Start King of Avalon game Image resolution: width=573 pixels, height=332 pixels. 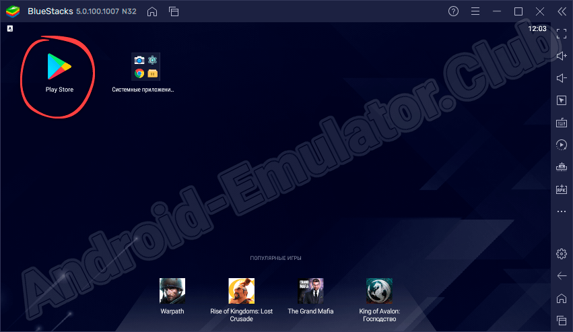pyautogui.click(x=380, y=291)
